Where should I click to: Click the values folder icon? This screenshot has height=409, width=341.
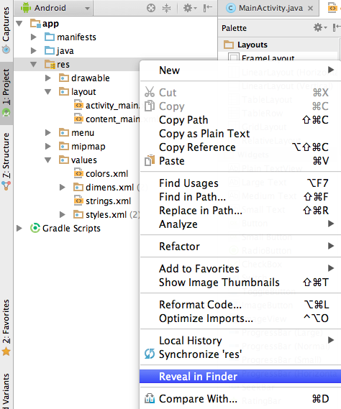[64, 160]
